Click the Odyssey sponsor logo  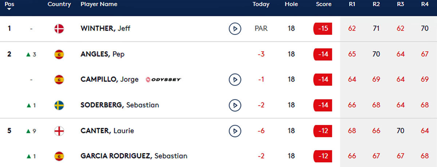tap(163, 80)
